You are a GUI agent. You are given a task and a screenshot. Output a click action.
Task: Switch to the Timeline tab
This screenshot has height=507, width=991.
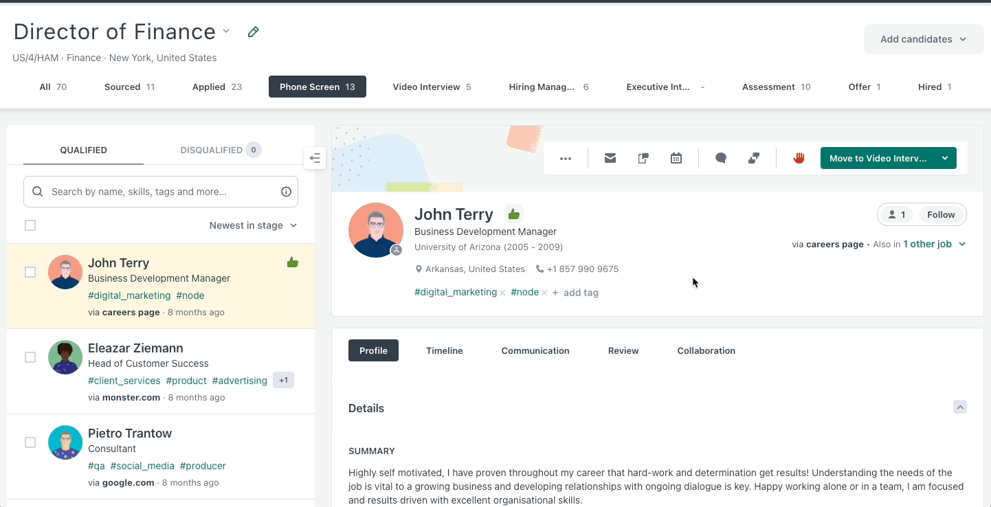(444, 350)
